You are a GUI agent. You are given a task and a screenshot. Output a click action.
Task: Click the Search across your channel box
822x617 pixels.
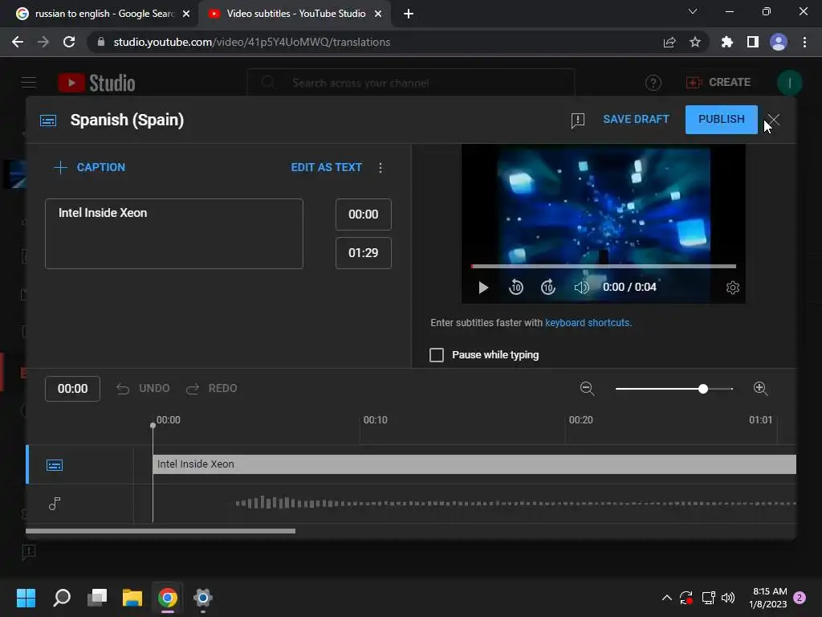tap(411, 83)
